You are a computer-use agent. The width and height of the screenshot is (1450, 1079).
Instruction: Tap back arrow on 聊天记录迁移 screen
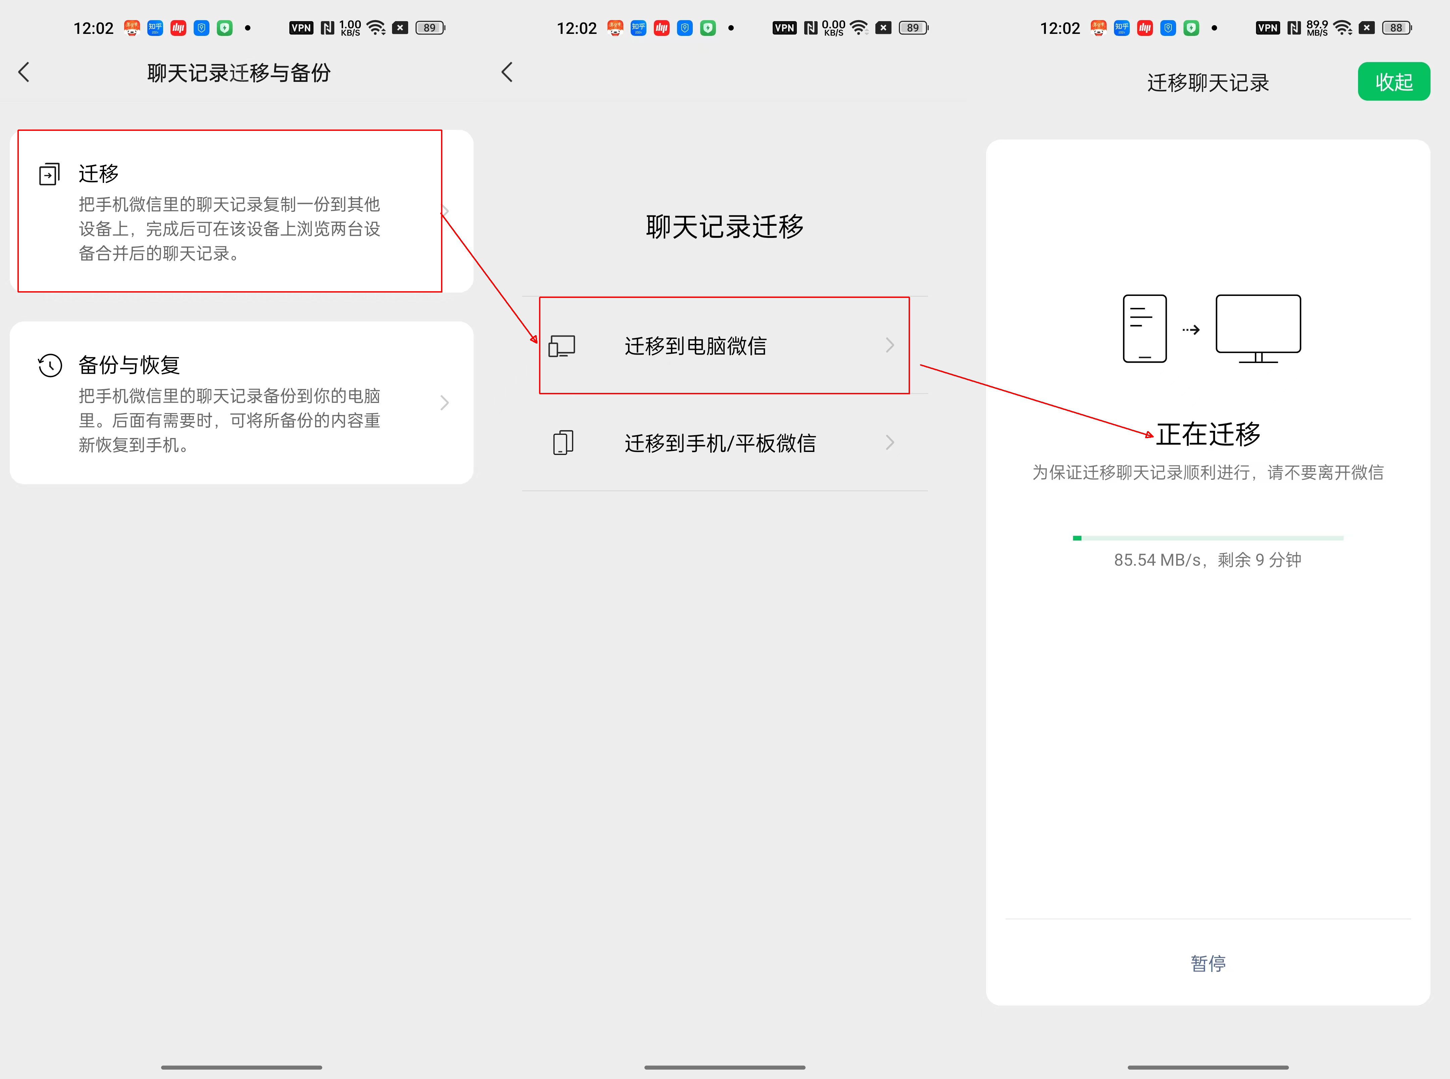pos(507,72)
